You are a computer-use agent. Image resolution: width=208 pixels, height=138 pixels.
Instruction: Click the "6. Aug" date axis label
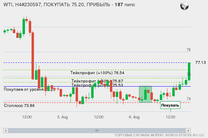[x=134, y=117]
